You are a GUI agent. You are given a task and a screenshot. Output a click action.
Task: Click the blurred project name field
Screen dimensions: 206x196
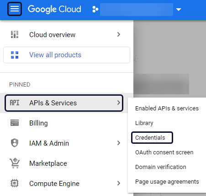(x=137, y=10)
